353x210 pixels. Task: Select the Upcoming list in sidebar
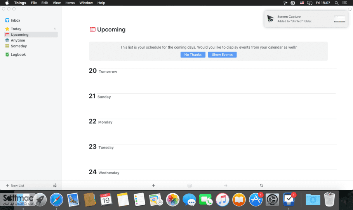31,35
